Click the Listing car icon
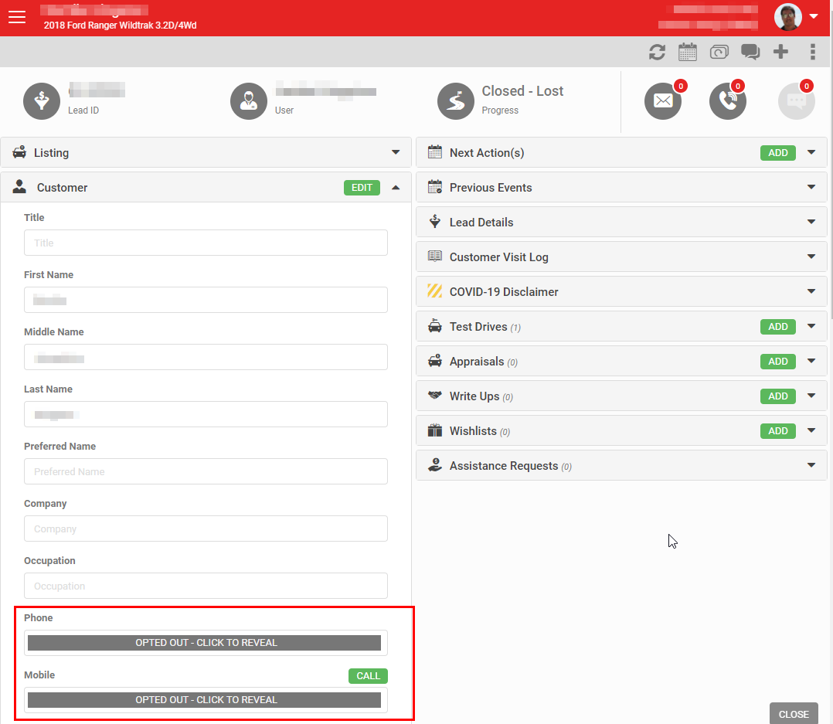The height and width of the screenshot is (724, 833). pyautogui.click(x=19, y=152)
